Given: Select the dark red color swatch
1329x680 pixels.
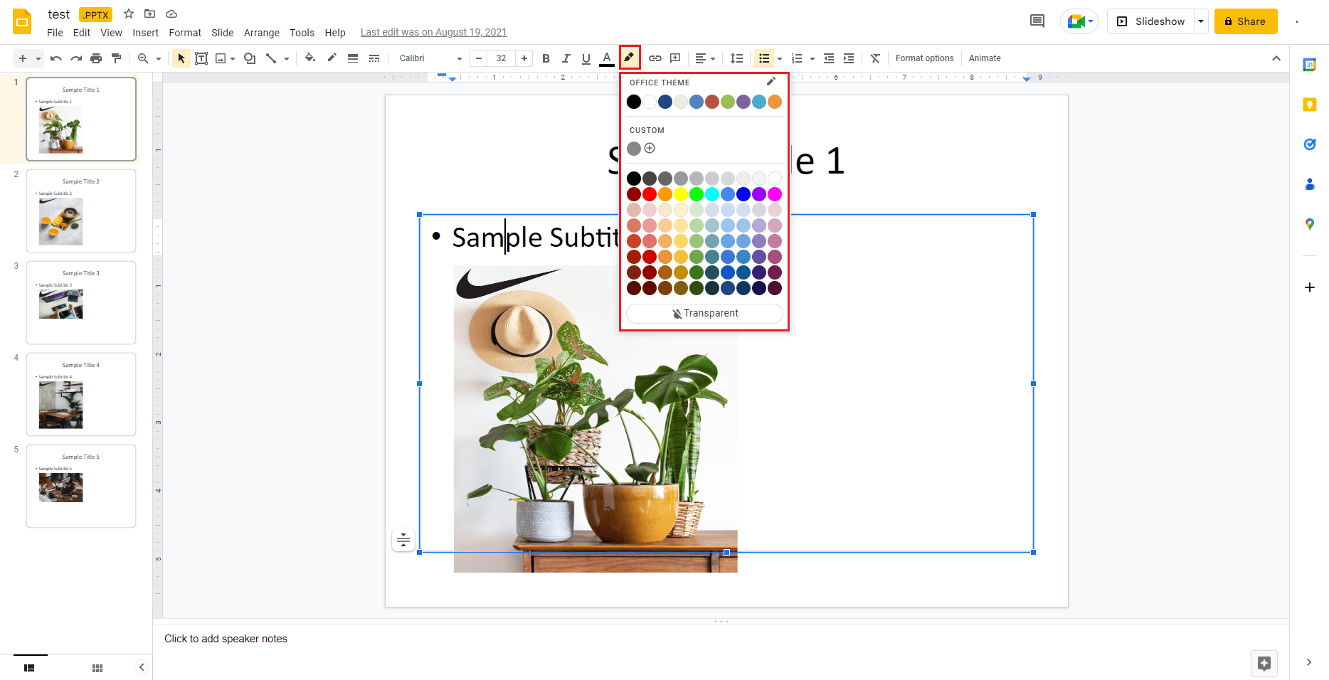Looking at the screenshot, I should click(634, 193).
